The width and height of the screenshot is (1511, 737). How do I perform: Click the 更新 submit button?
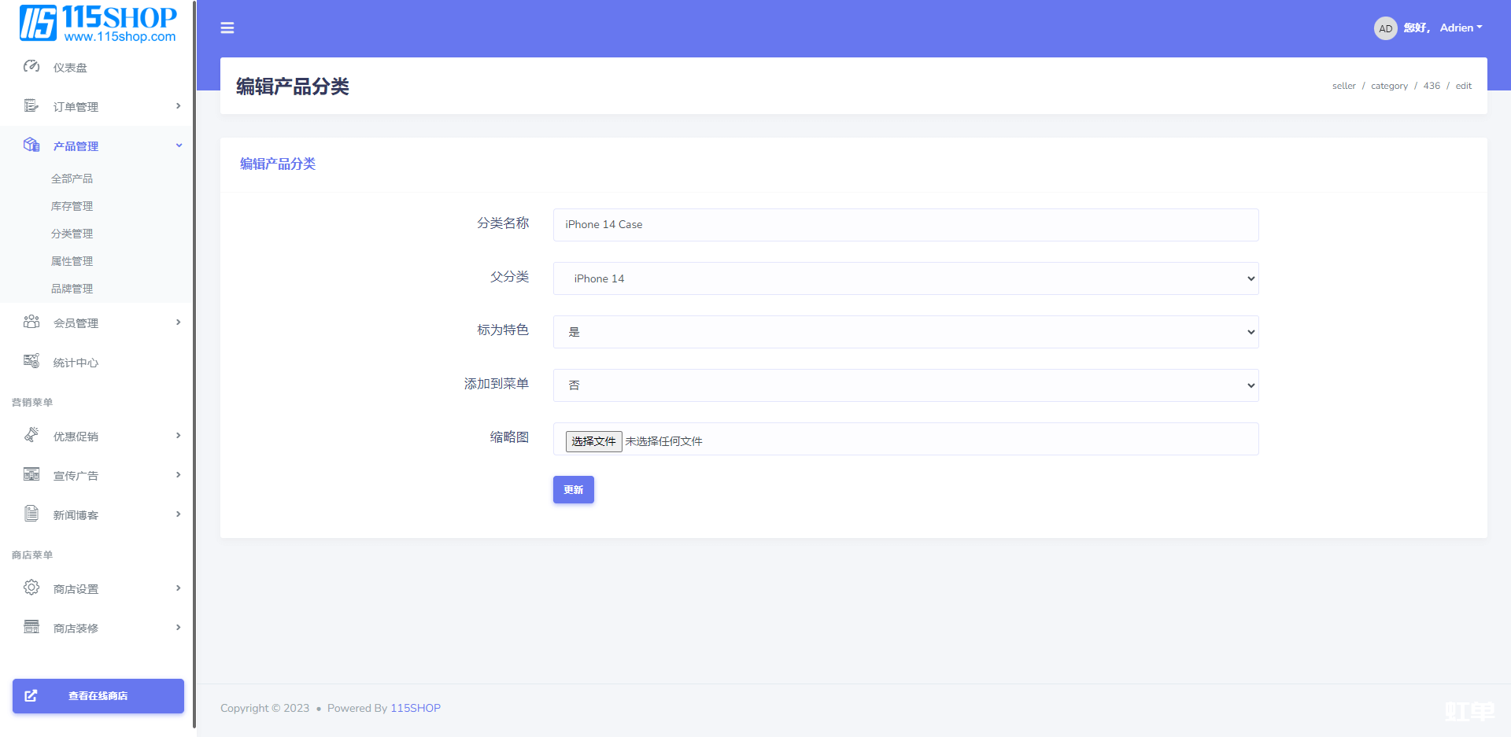tap(574, 490)
